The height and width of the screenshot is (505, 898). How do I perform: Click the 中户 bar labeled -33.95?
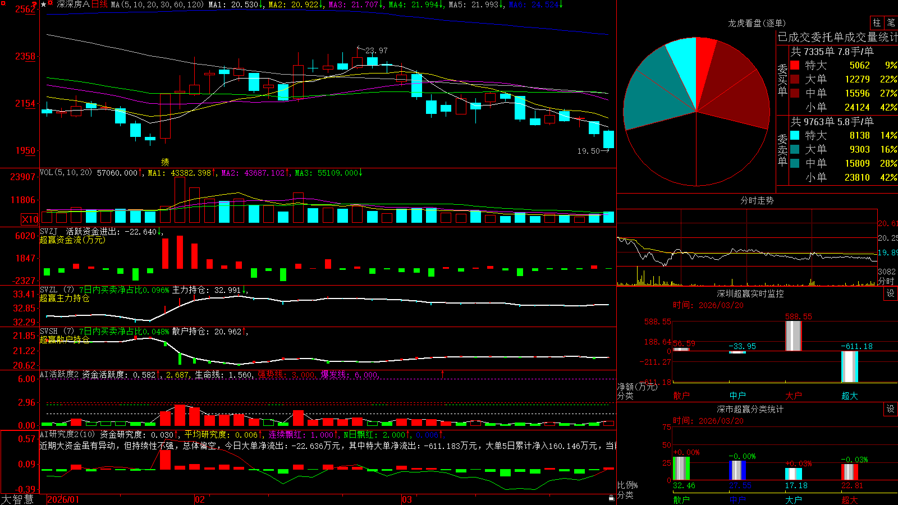coord(737,352)
